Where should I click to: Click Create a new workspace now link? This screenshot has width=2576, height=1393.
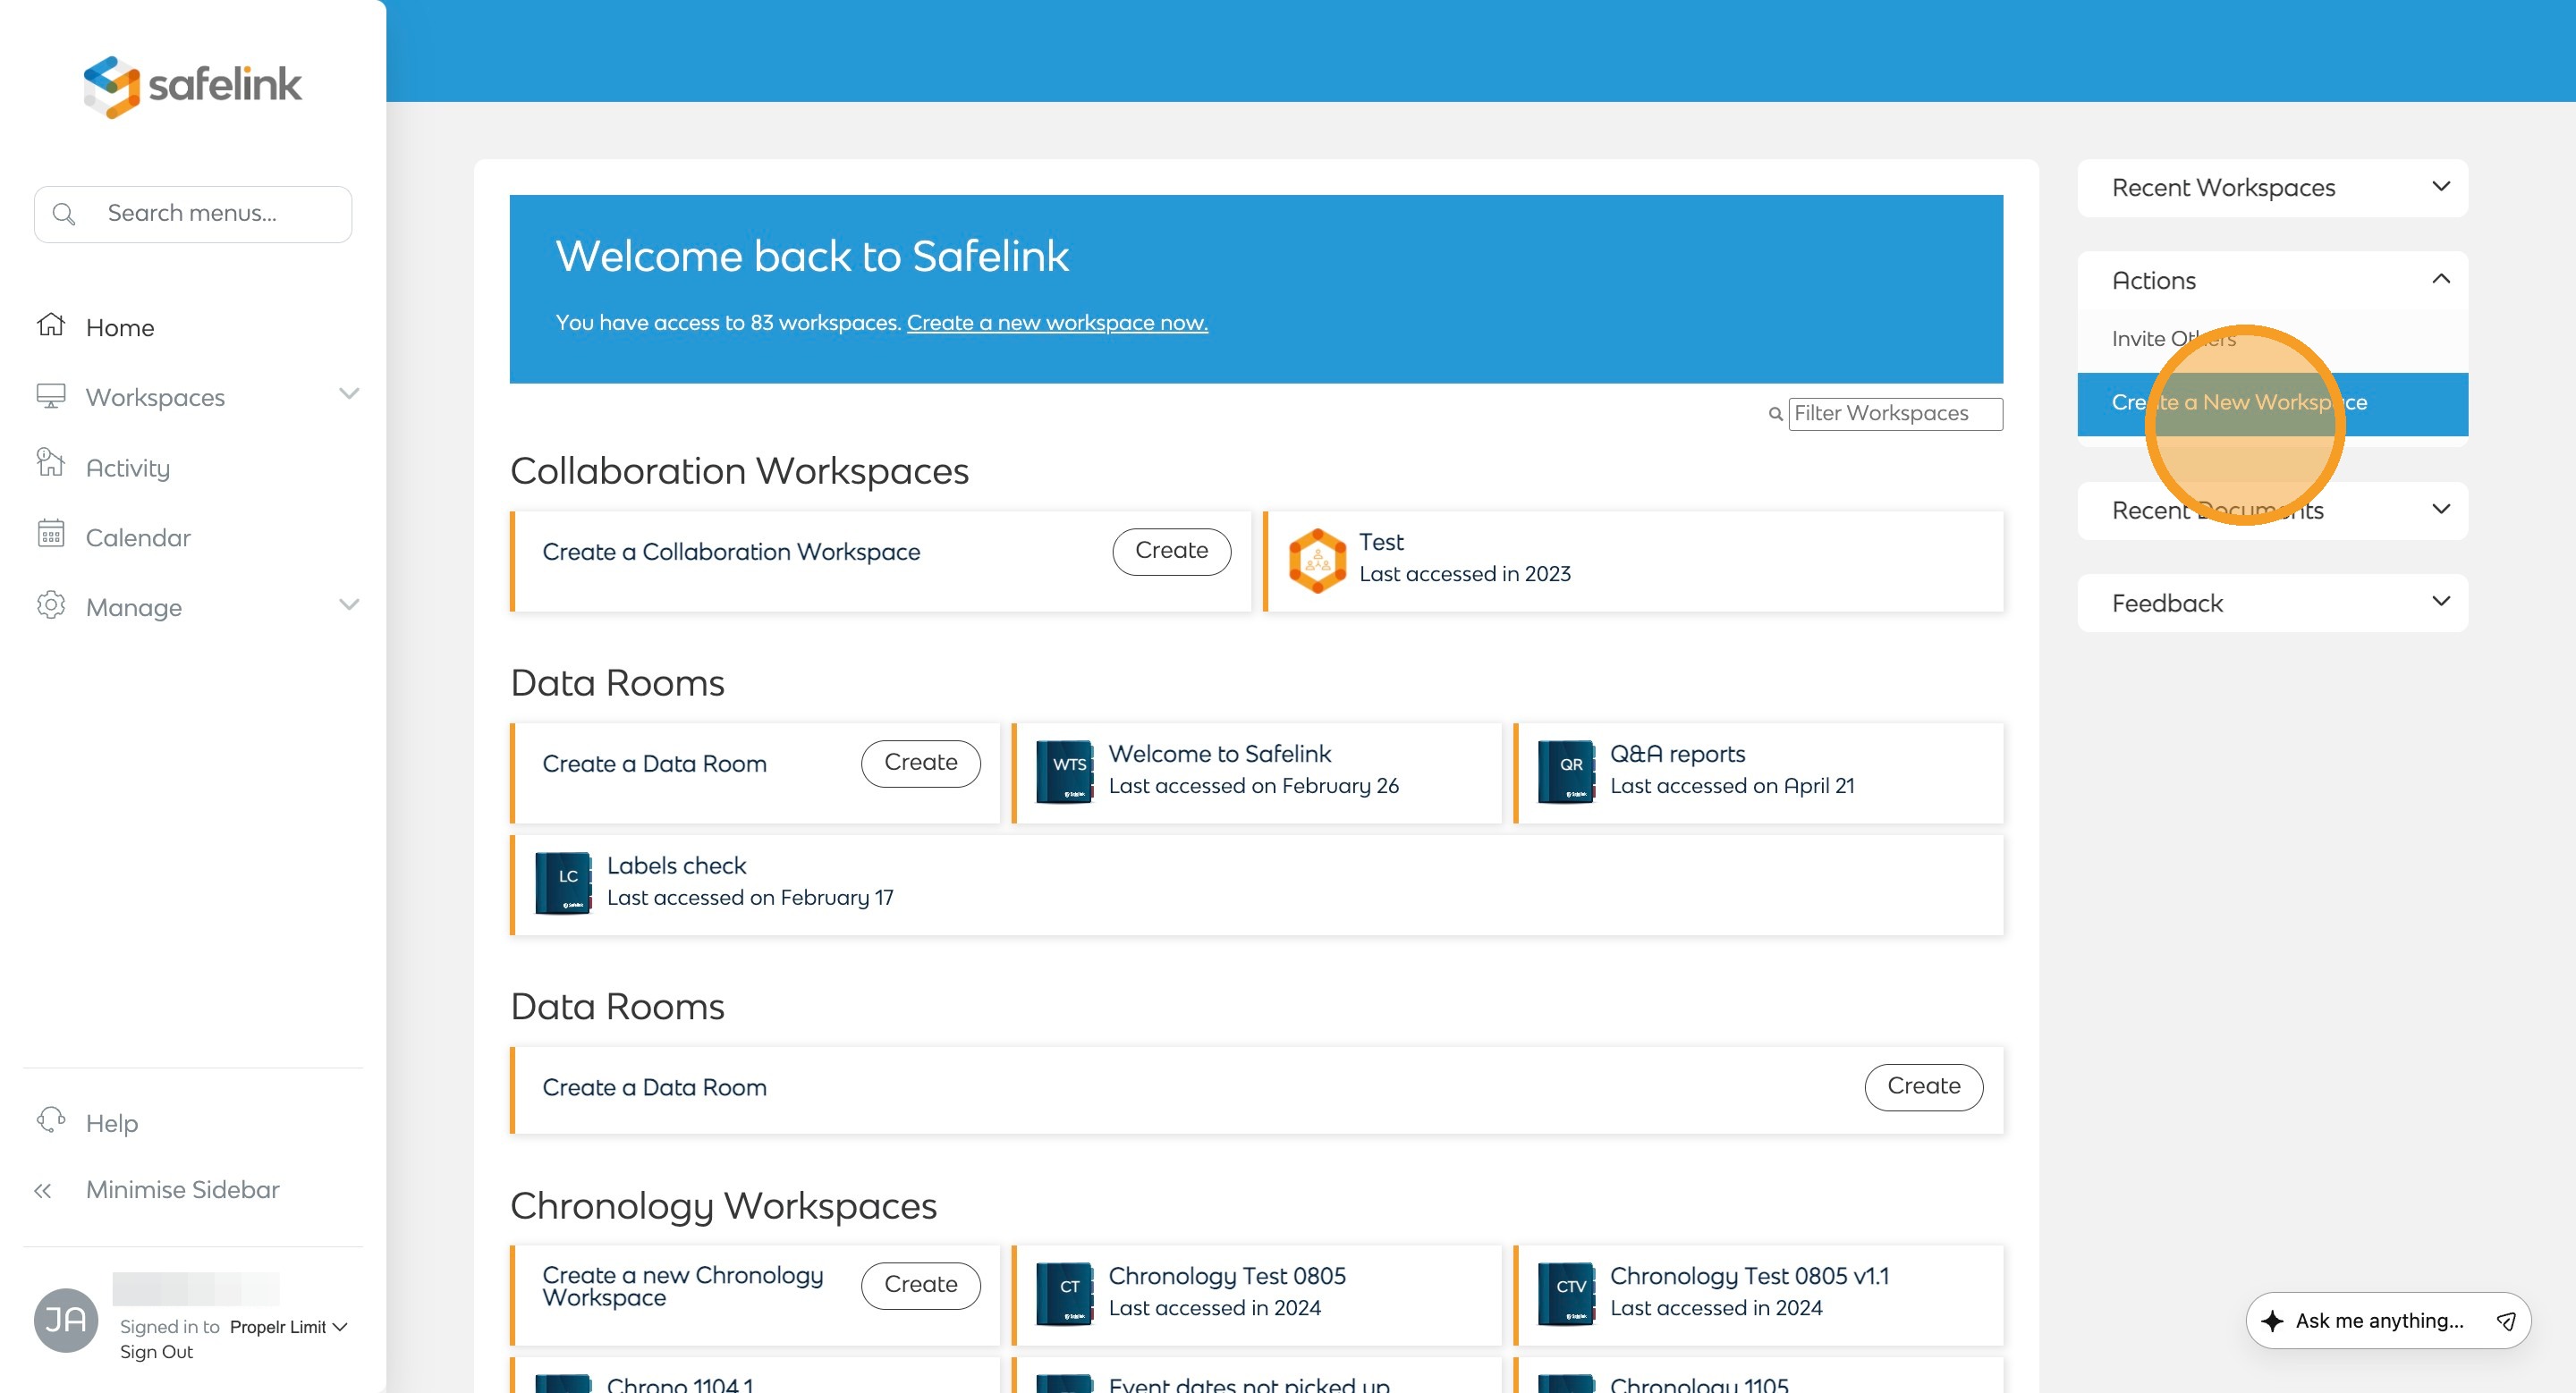pyautogui.click(x=1056, y=323)
